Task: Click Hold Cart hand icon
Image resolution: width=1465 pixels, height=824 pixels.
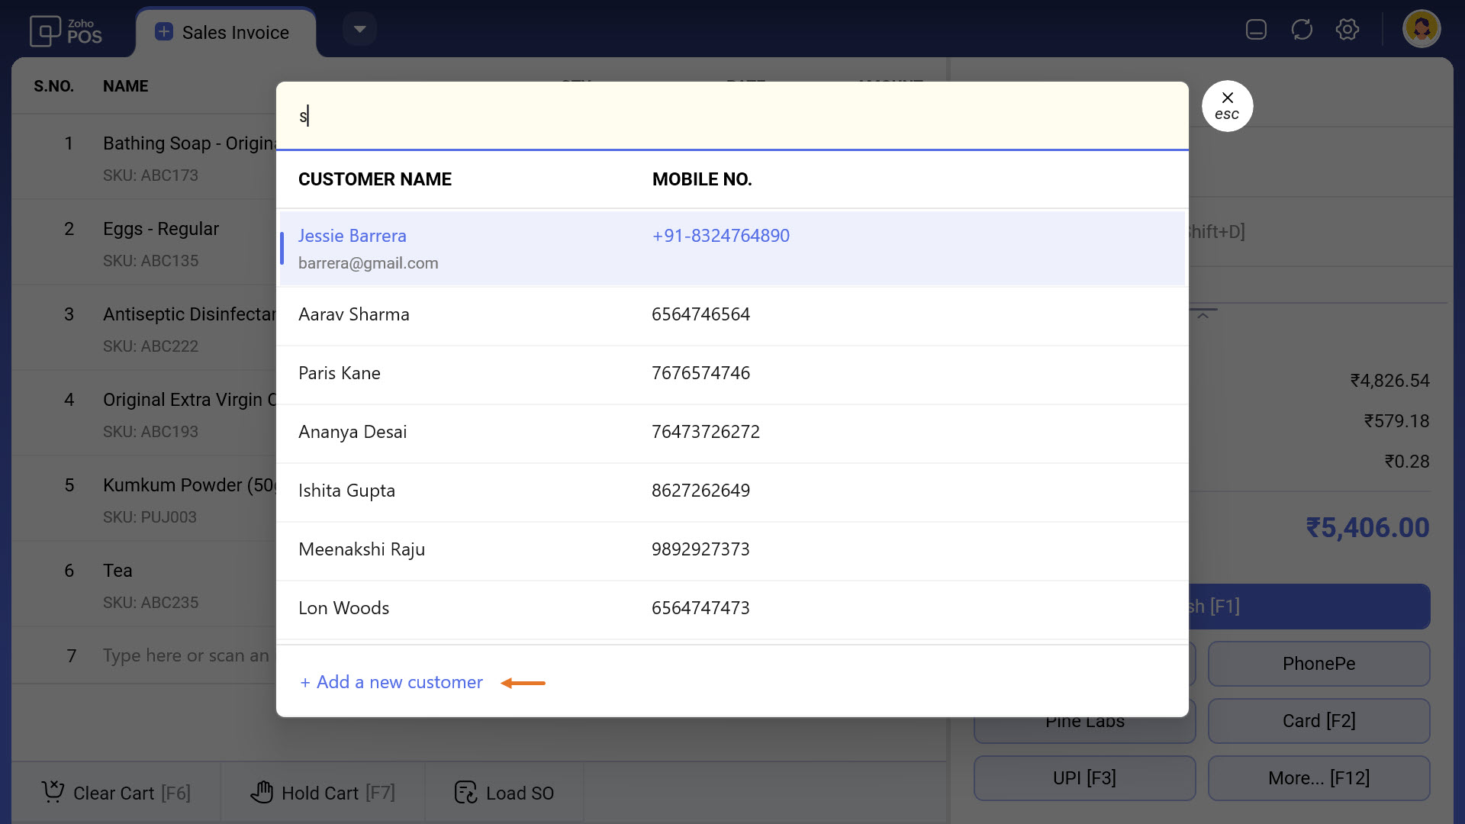Action: point(261,793)
